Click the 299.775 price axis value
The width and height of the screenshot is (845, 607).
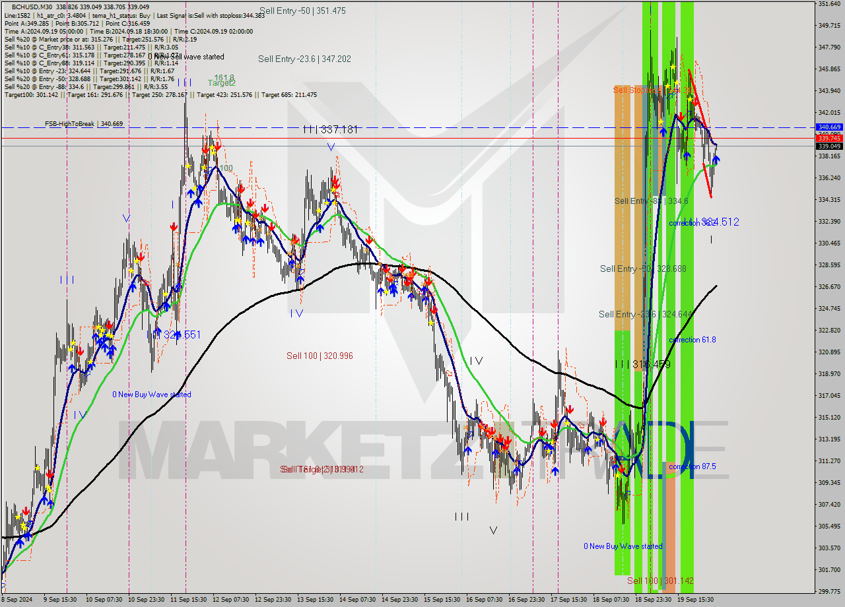pyautogui.click(x=829, y=591)
